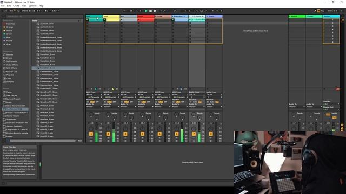Select the Master track title bar
Screen dimensions: 346x194
click(x=331, y=16)
